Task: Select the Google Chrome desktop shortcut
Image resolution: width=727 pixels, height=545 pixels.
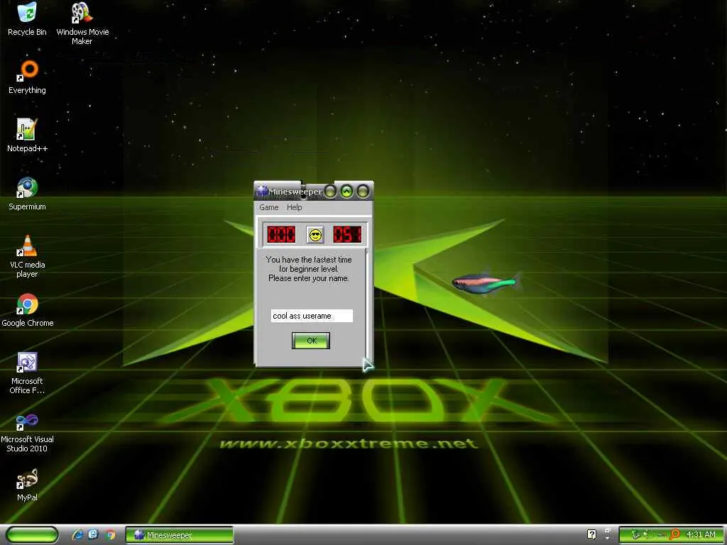Action: 28,310
